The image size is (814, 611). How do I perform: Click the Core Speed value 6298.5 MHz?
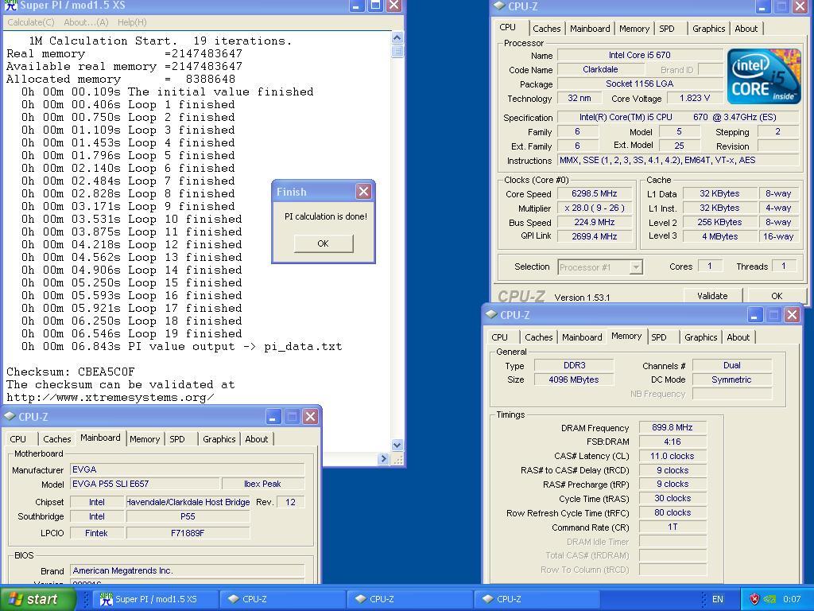(x=595, y=193)
